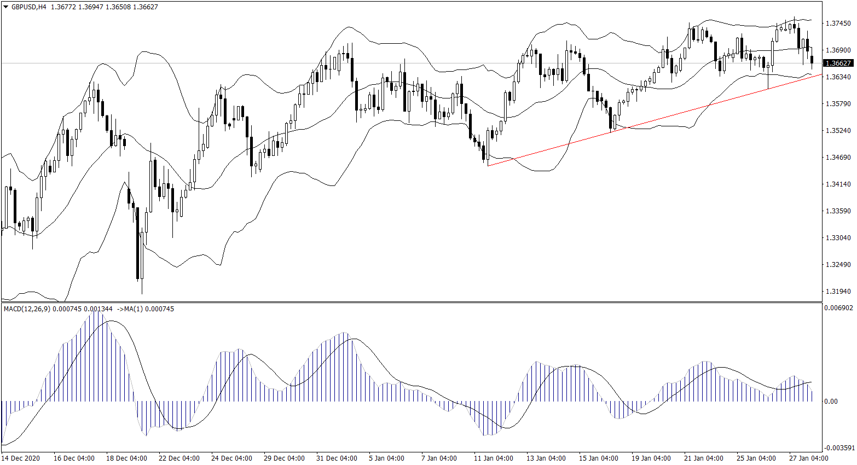Viewport: 857px width, 465px height.
Task: Click the 1.37450 price axis label
Action: coord(837,24)
